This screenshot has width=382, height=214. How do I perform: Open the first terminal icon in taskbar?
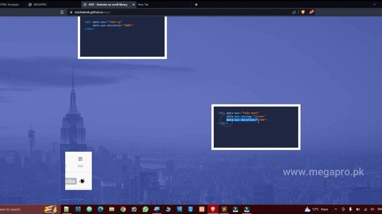(235, 209)
